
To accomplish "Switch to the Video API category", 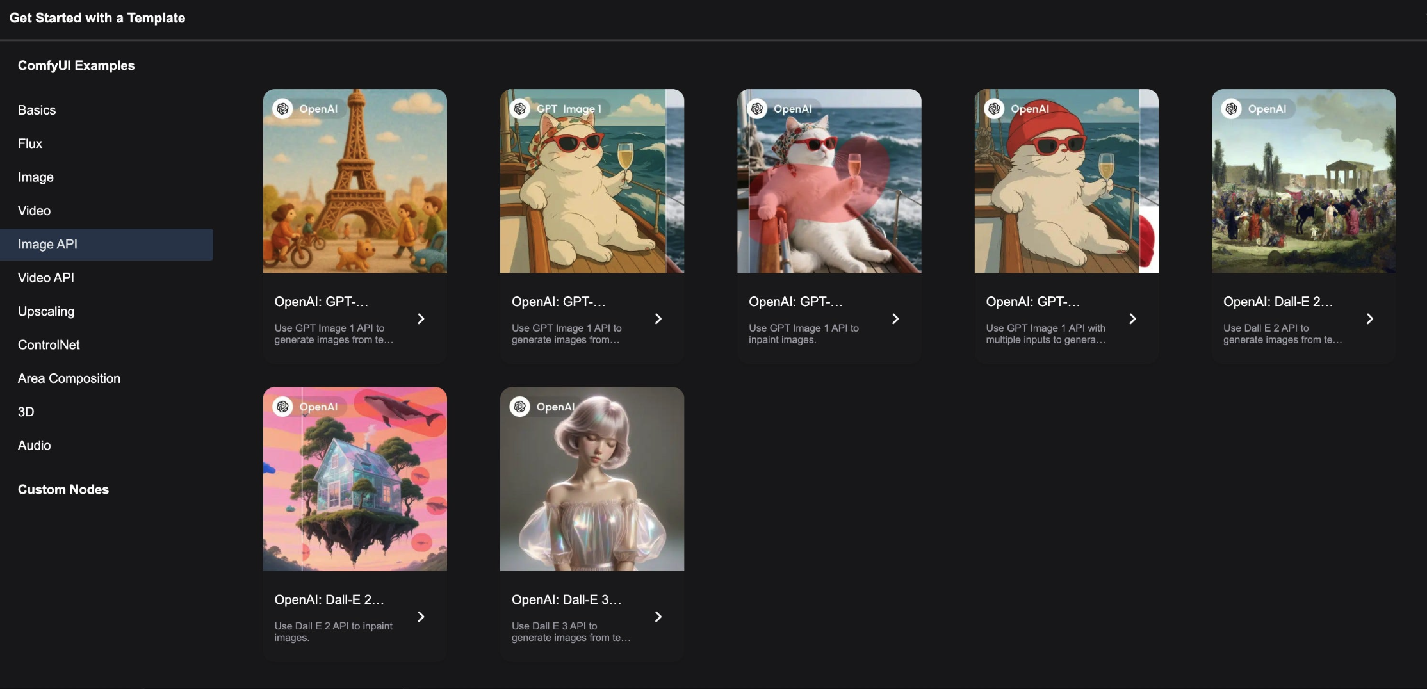I will click(106, 278).
